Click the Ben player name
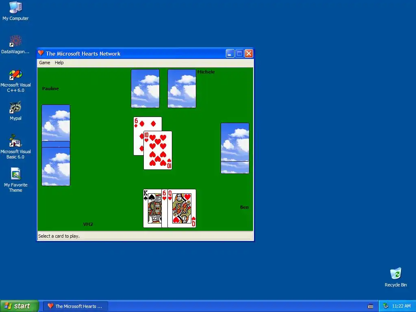The height and width of the screenshot is (312, 416). tap(244, 207)
